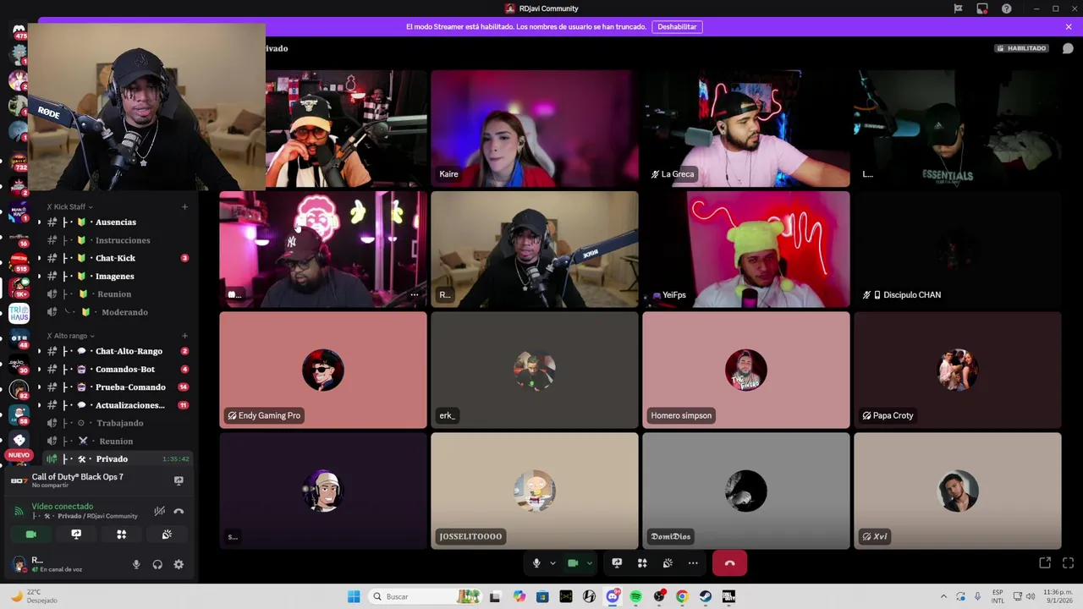Enter fullscreen call view icon
Screen dimensions: 1083x609
tap(1068, 563)
